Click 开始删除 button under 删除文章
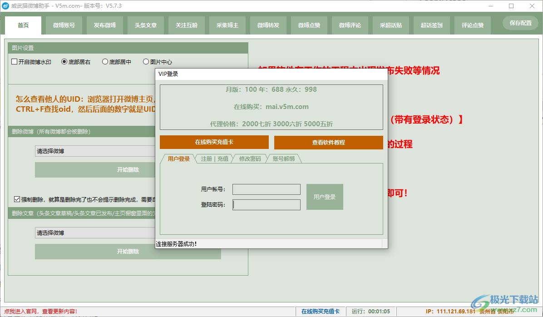 click(x=128, y=252)
